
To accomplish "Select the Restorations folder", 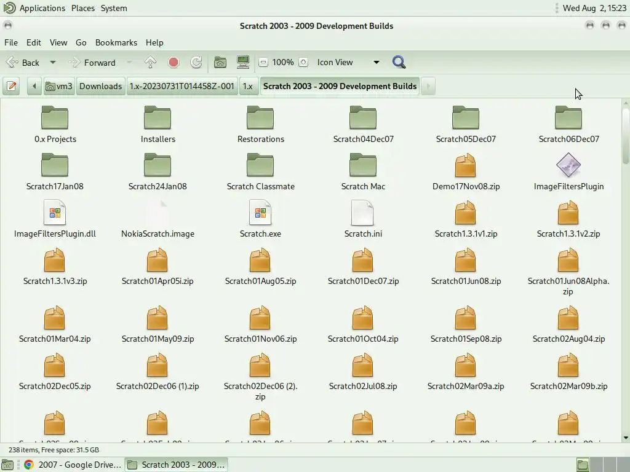I will 260,124.
